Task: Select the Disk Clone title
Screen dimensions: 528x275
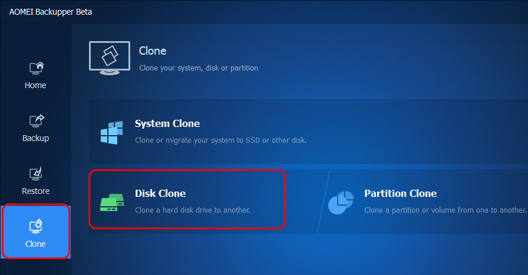Action: [x=160, y=193]
